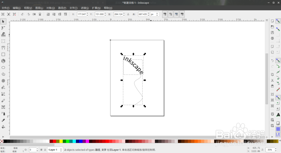Select the Node edit tool
The height and width of the screenshot is (153, 281).
(x=3, y=28)
